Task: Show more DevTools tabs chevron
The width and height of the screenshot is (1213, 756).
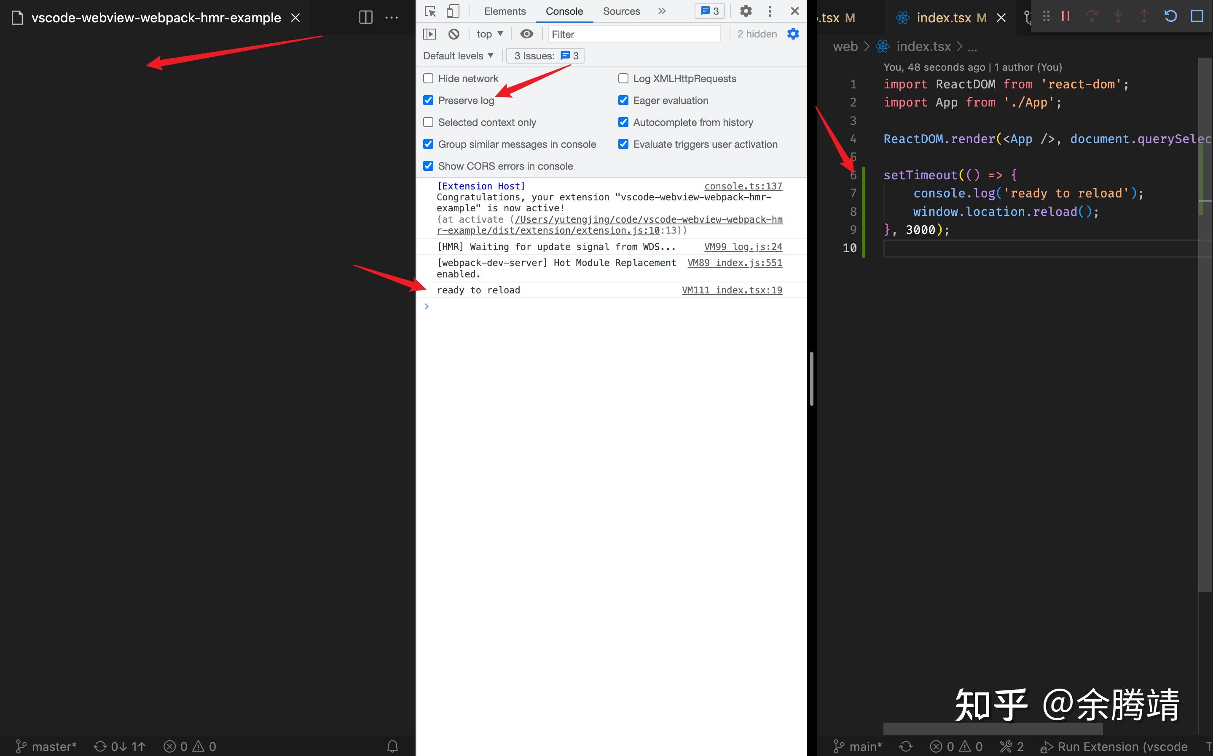Action: pos(662,11)
